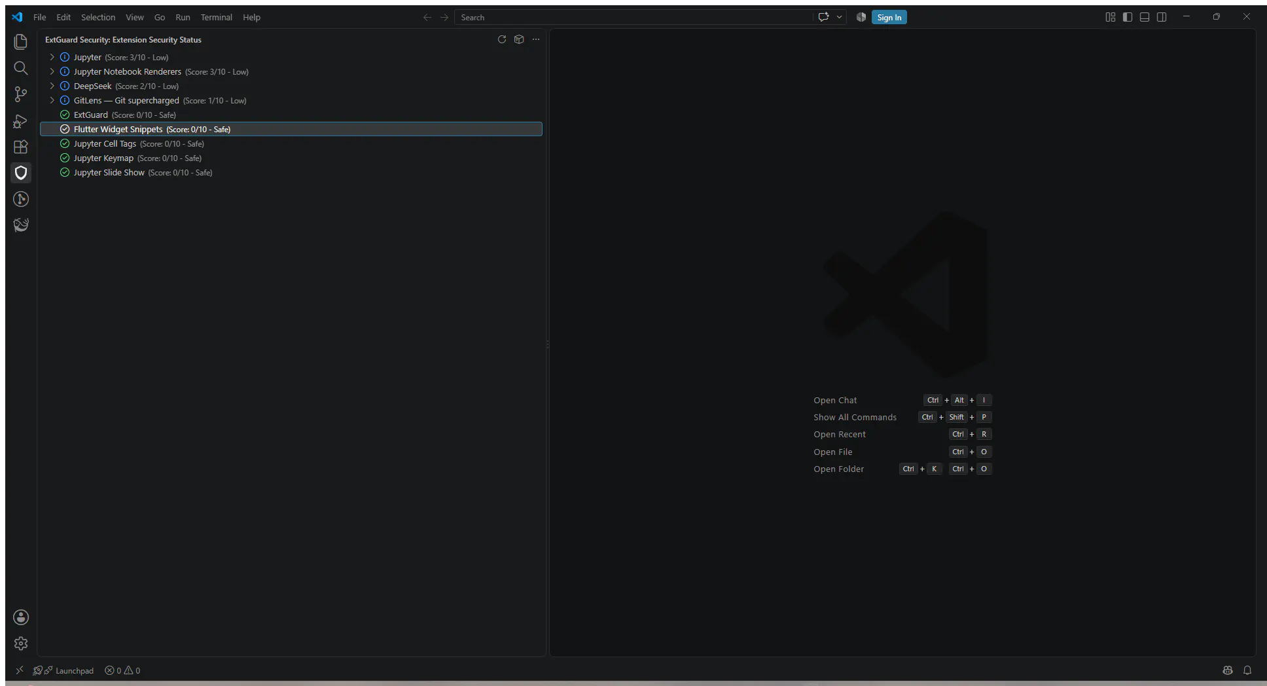Open the Launchpad status bar item
1267x686 pixels.
coord(64,670)
